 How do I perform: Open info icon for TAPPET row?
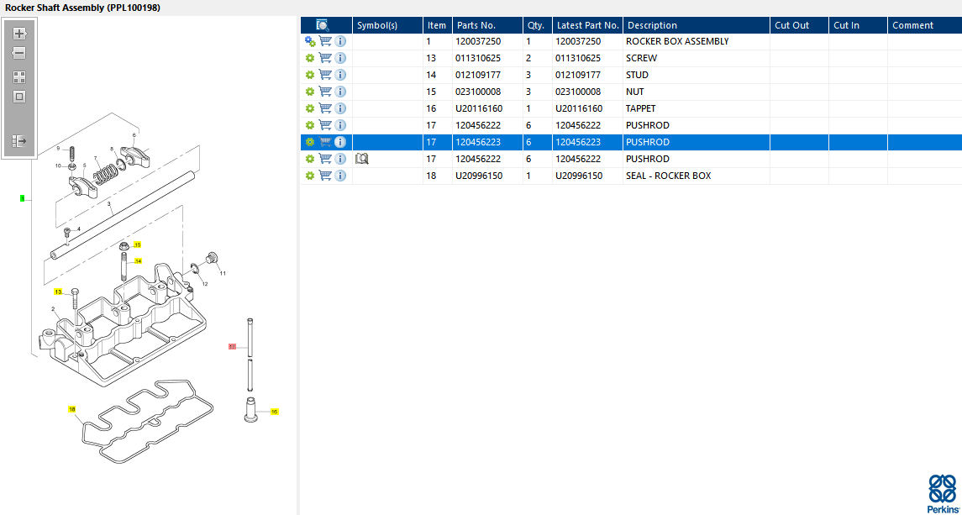coord(340,108)
